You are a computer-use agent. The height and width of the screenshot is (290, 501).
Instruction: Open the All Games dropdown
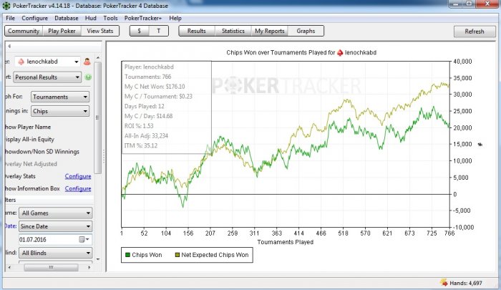pos(56,213)
